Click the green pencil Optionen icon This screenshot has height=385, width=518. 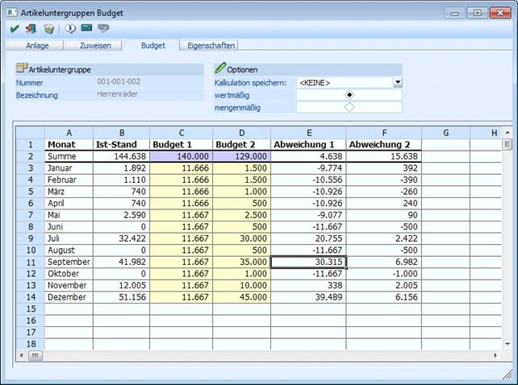[x=220, y=69]
